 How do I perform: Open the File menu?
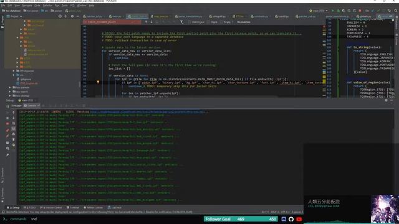click(x=3, y=6)
